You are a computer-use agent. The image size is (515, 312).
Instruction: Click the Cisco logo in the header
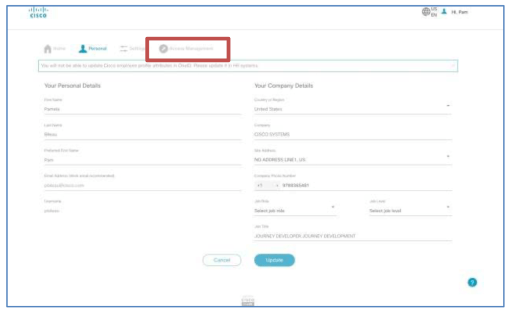click(x=37, y=12)
